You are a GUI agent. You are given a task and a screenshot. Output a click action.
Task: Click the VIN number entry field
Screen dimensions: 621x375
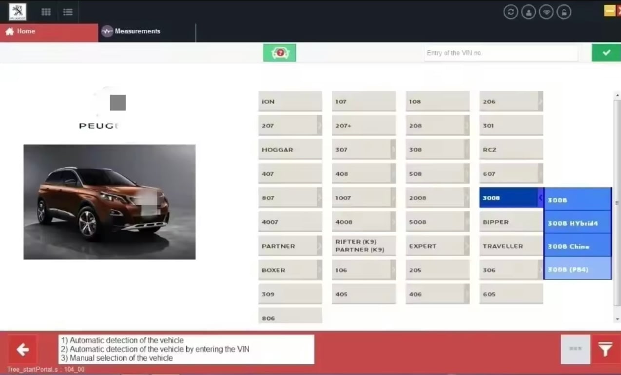coord(501,53)
